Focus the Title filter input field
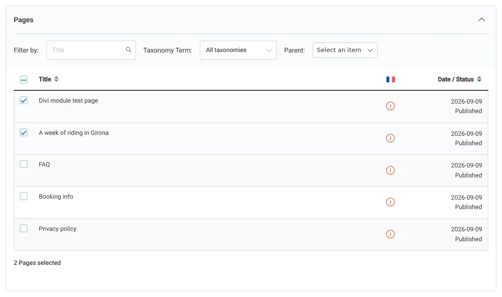502x297 pixels. coord(91,50)
